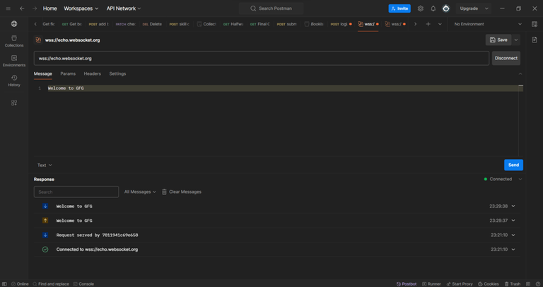The height and width of the screenshot is (287, 543).
Task: Go to Home
Action: click(x=50, y=8)
